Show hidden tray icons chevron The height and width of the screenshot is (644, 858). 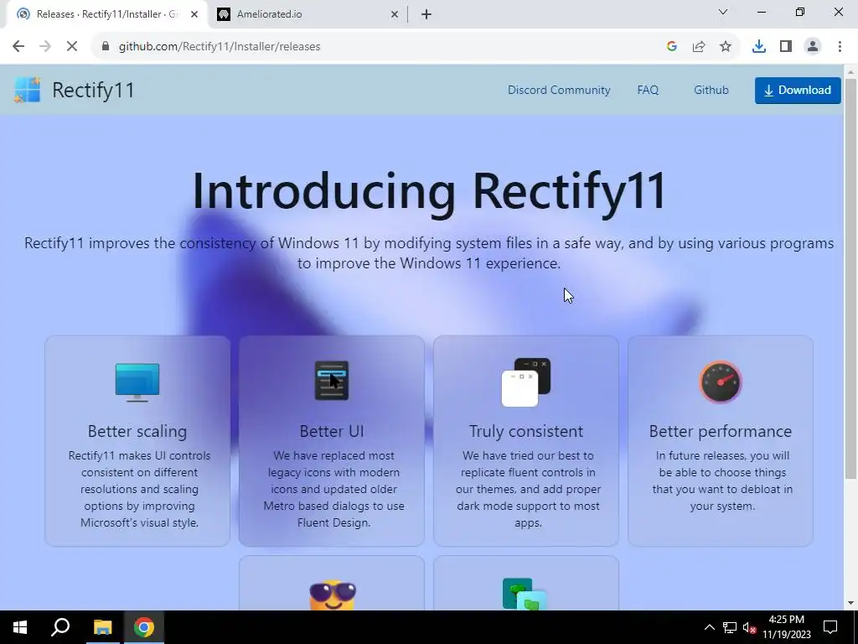click(x=709, y=627)
